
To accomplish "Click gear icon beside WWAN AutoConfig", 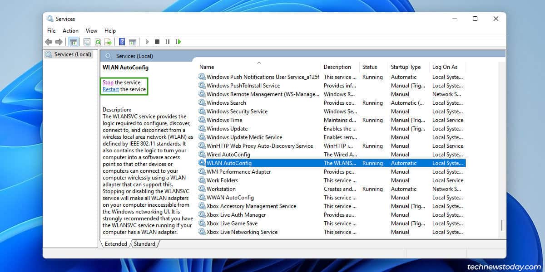I will (x=202, y=198).
